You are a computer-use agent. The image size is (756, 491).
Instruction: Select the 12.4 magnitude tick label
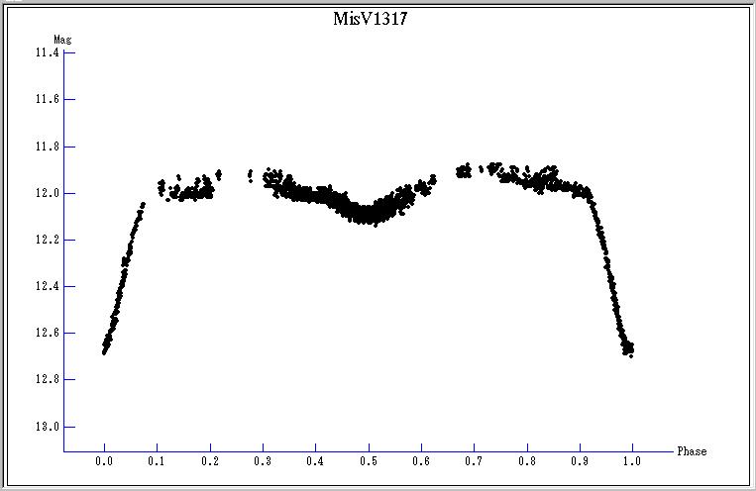tap(46, 286)
